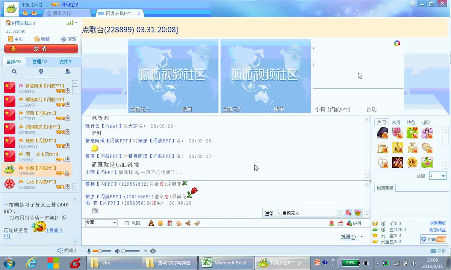Click the Windows Start button
The image size is (451, 270).
click(x=9, y=262)
